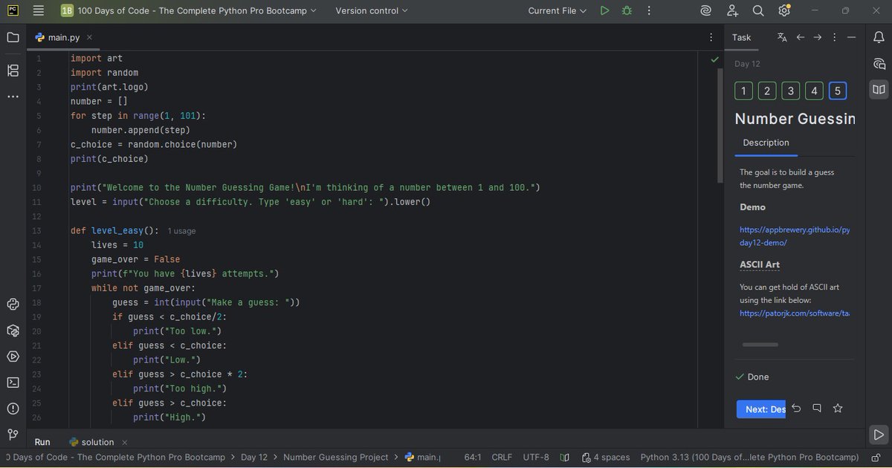This screenshot has height=468, width=892.
Task: Change file encoding UTF-8
Action: coord(536,458)
